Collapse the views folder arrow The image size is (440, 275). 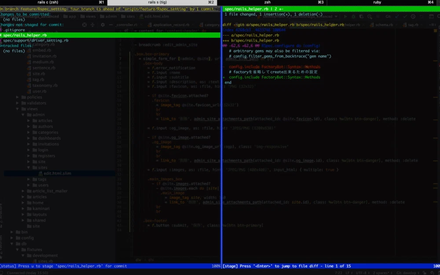pos(18,109)
